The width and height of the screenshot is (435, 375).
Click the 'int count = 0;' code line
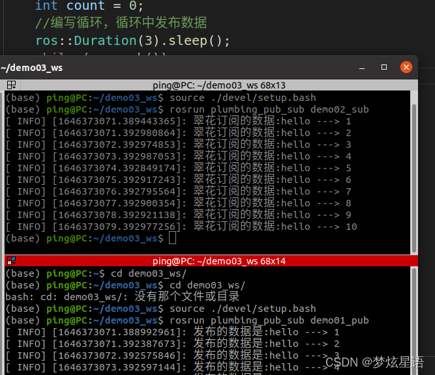pyautogui.click(x=89, y=6)
